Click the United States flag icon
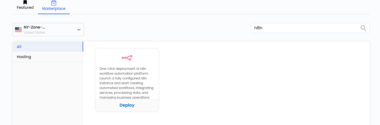The height and width of the screenshot is (125, 380). [x=18, y=30]
